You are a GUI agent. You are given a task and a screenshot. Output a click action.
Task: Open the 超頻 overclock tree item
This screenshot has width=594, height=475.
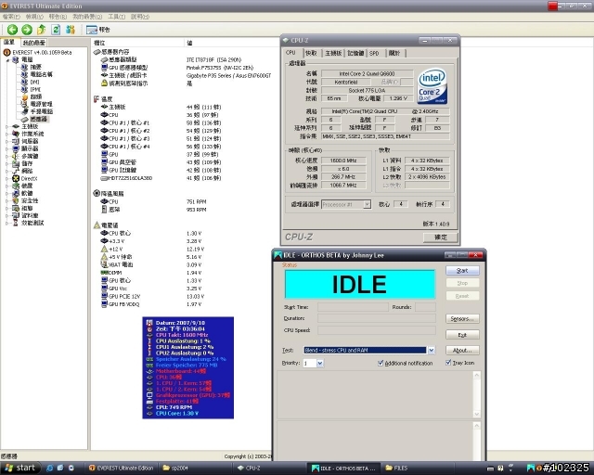[32, 96]
